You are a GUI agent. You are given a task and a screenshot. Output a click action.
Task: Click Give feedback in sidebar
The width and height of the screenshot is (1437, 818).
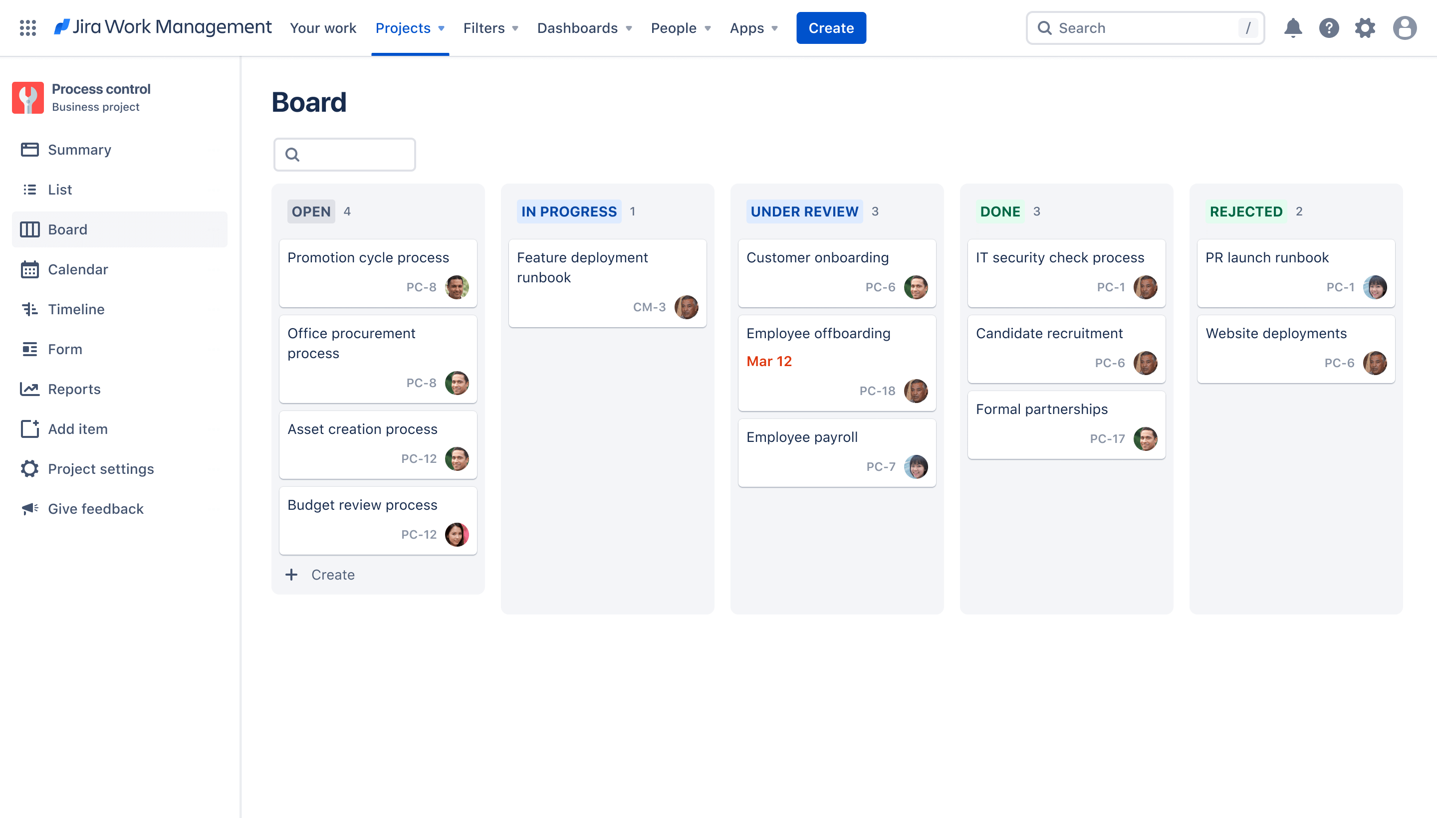coord(96,508)
